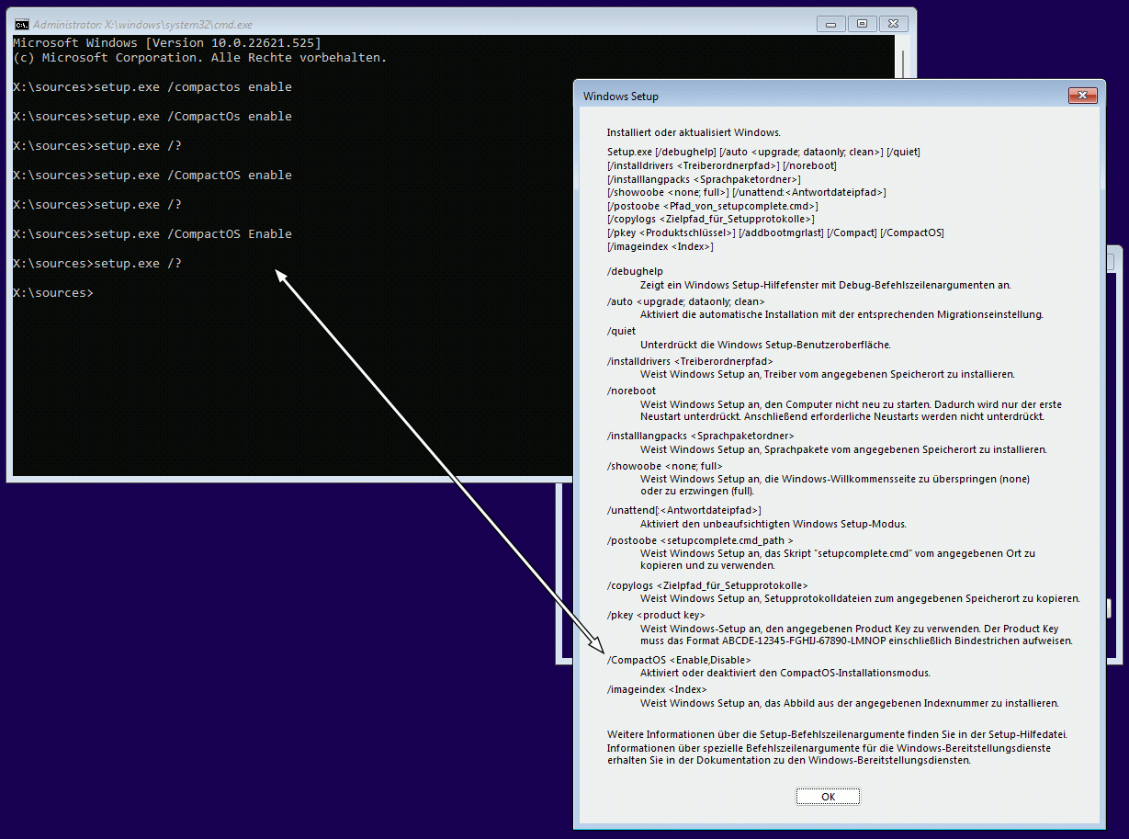Click the '/quiet' option heading
1129x839 pixels.
pos(622,332)
